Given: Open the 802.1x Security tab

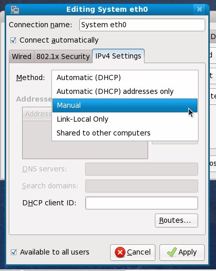Looking at the screenshot, I should coord(63,56).
